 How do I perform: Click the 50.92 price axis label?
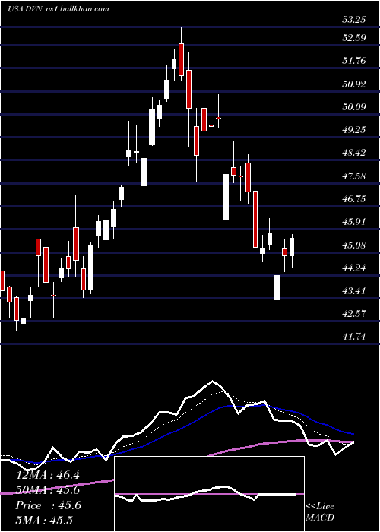pos(354,84)
